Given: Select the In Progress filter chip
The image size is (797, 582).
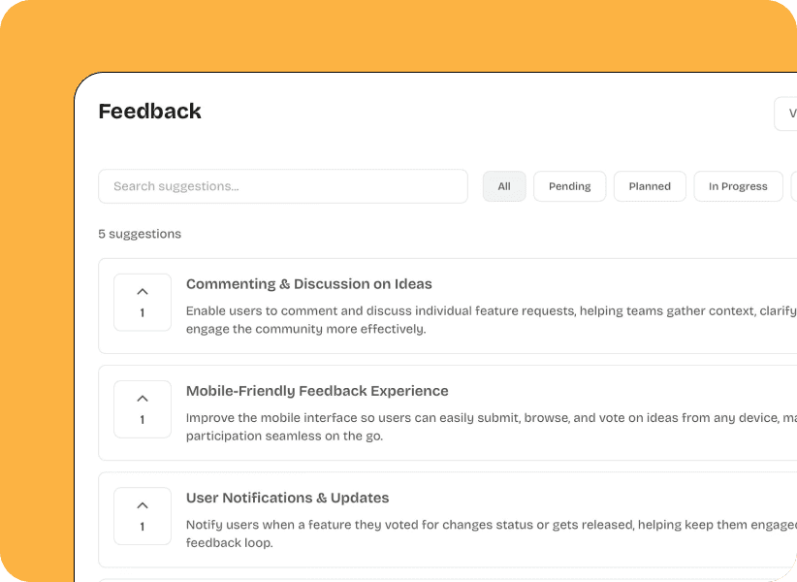Looking at the screenshot, I should pyautogui.click(x=738, y=186).
